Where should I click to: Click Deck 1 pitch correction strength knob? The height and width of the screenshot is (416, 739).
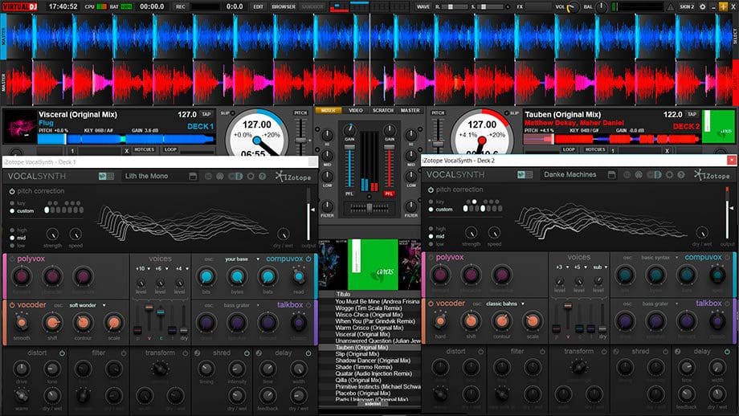(x=52, y=234)
